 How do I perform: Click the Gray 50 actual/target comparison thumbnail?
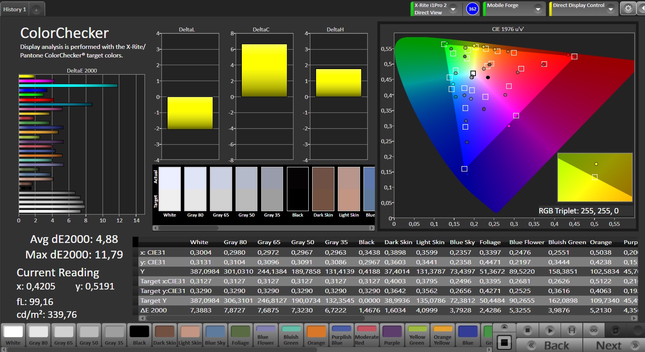246,189
